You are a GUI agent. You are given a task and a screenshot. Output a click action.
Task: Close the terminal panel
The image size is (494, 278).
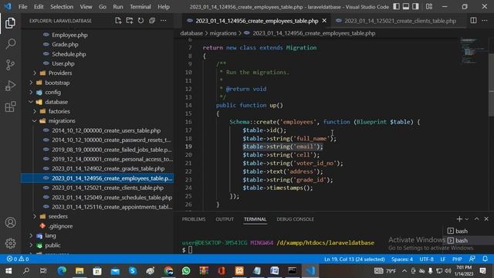[486, 219]
